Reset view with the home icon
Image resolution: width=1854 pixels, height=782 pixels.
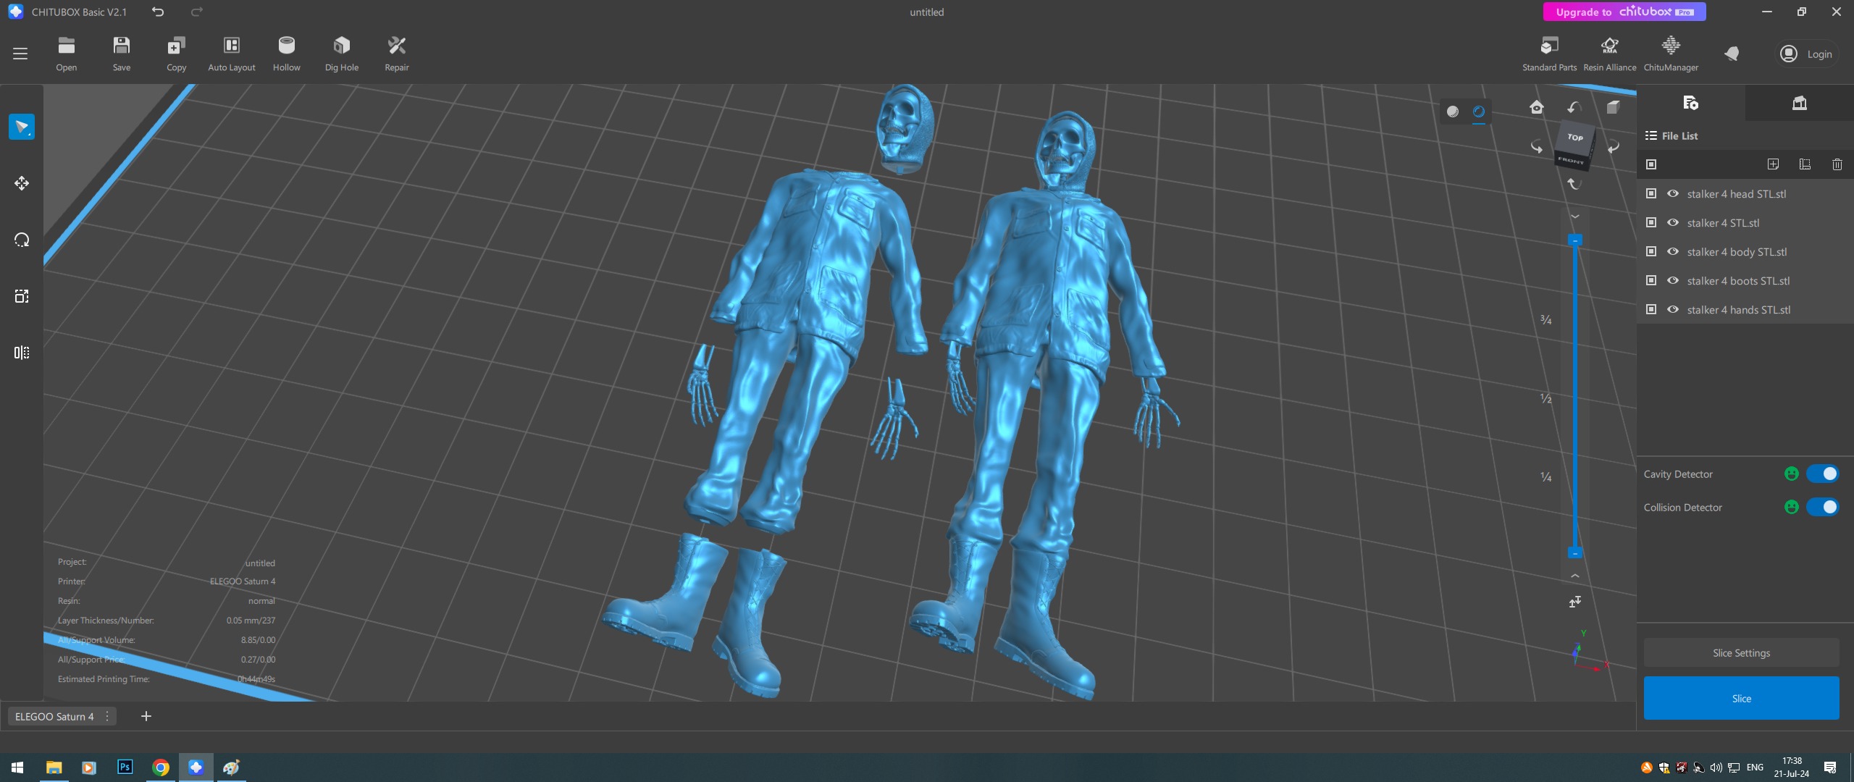pyautogui.click(x=1536, y=107)
